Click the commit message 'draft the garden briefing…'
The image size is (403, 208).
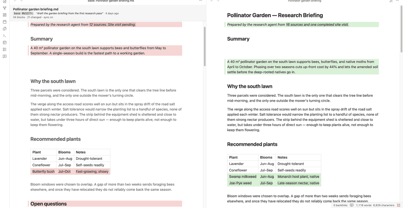(x=70, y=13)
